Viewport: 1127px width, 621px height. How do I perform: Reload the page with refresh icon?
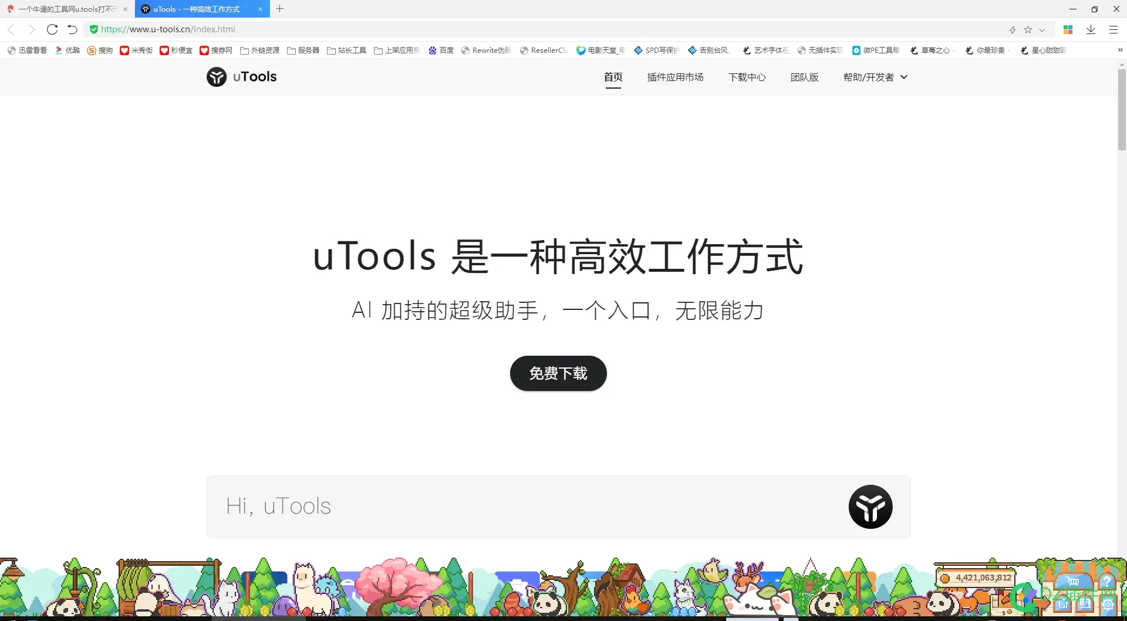click(52, 29)
